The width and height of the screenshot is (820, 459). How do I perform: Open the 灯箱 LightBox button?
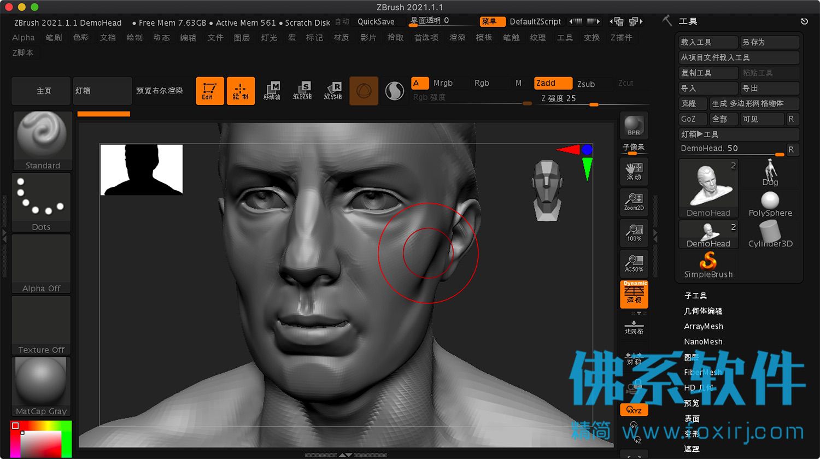[x=103, y=91]
